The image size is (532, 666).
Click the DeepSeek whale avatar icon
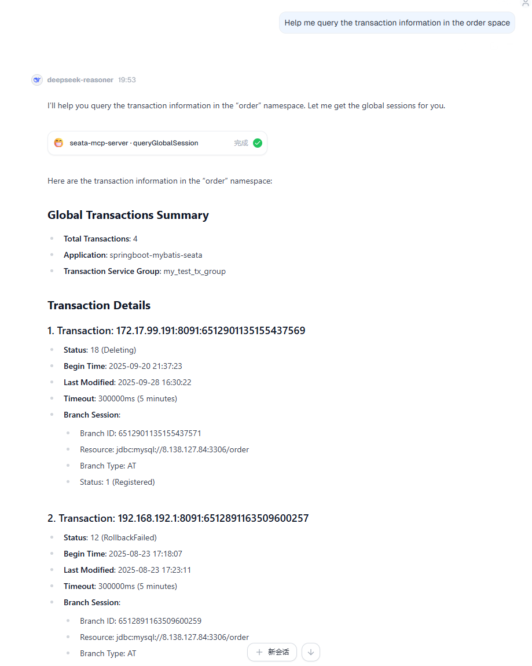(37, 80)
